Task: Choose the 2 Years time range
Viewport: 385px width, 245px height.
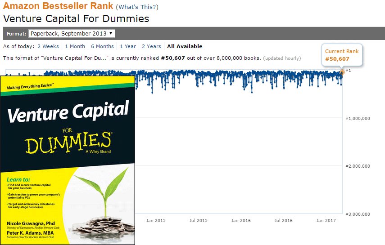Action: point(151,46)
